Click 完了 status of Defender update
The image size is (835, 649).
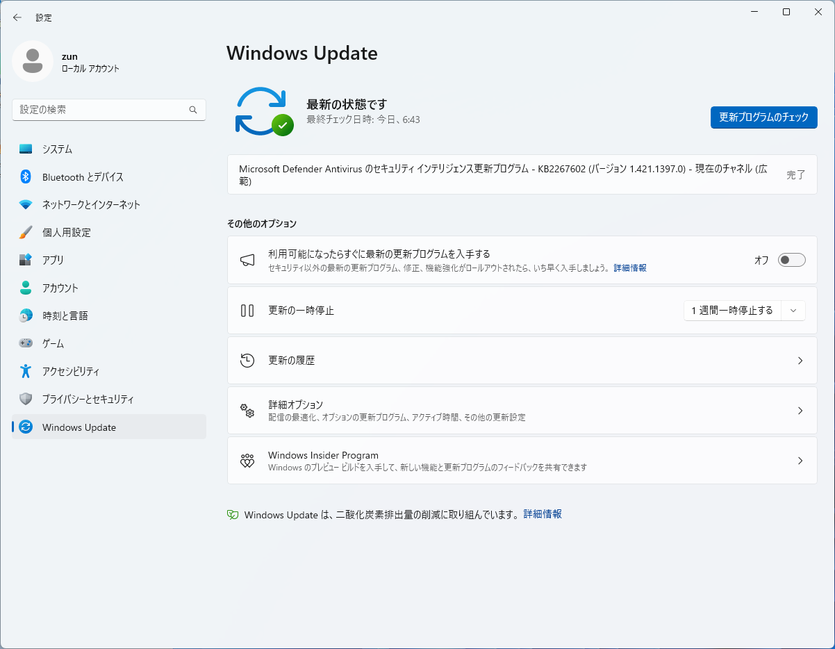coord(796,174)
